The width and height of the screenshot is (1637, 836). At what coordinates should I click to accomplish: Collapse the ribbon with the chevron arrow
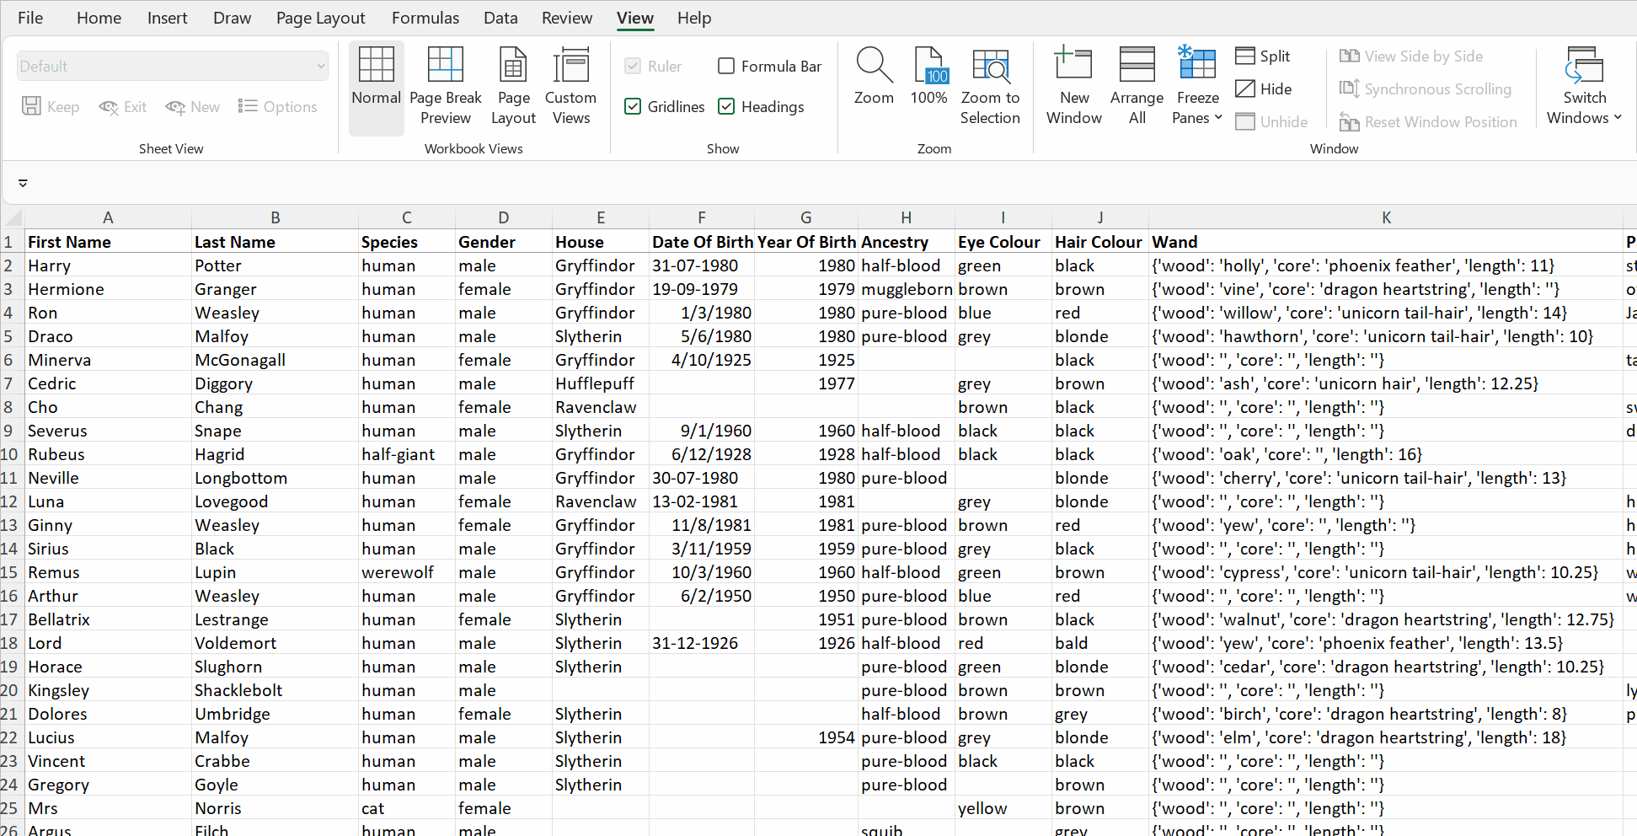coord(23,183)
